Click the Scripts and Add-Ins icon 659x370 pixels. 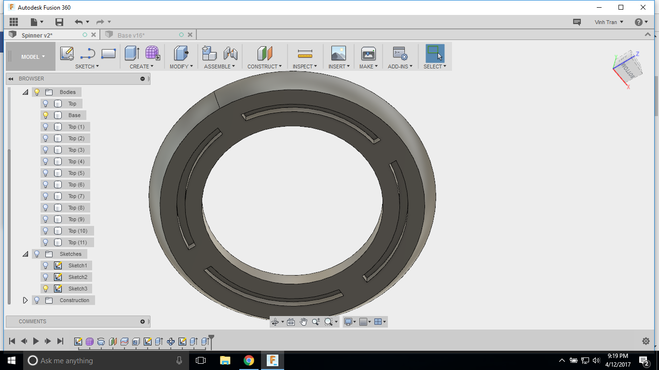400,53
